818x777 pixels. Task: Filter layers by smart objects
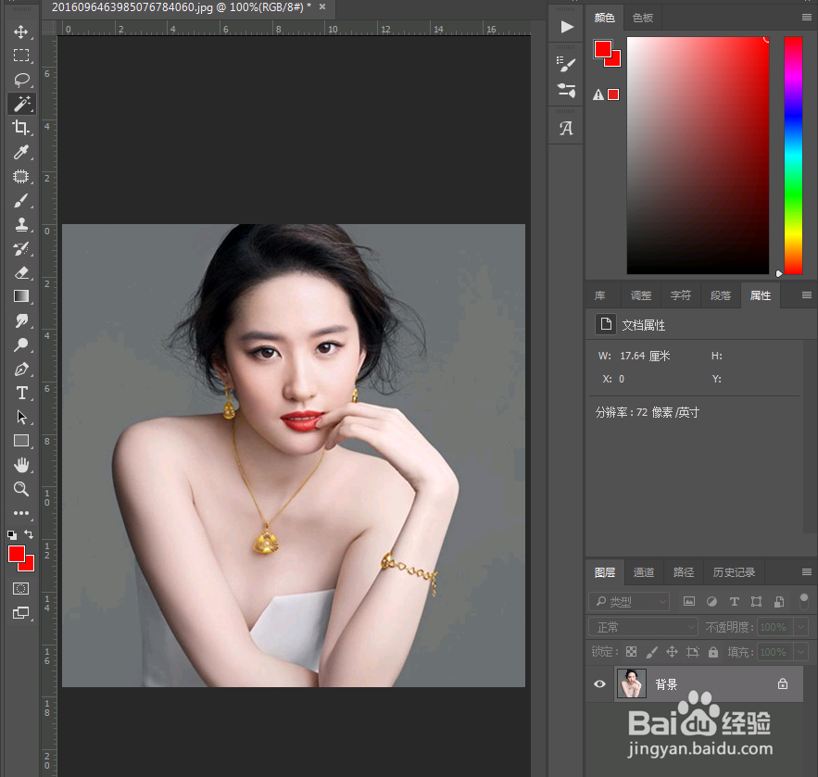[778, 601]
